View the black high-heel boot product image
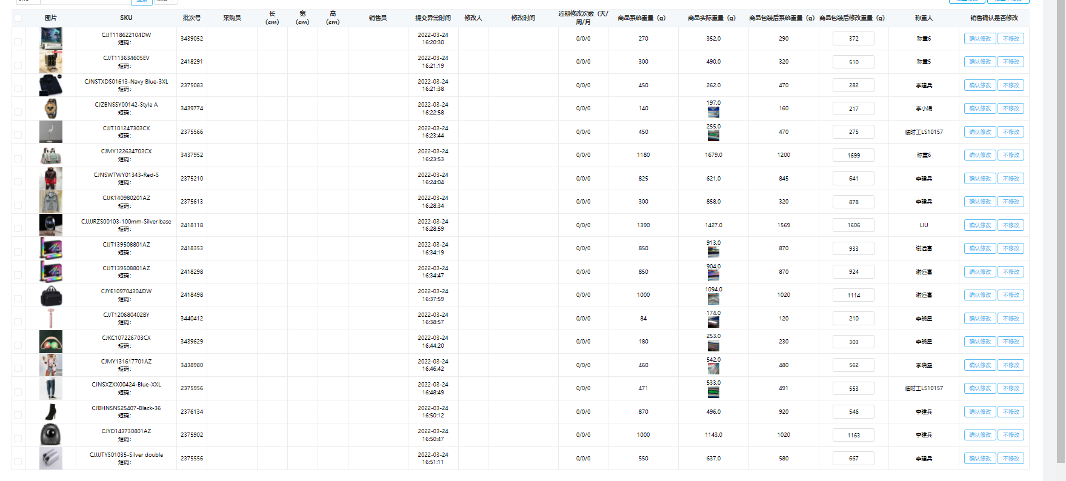1066x481 pixels. pos(51,412)
